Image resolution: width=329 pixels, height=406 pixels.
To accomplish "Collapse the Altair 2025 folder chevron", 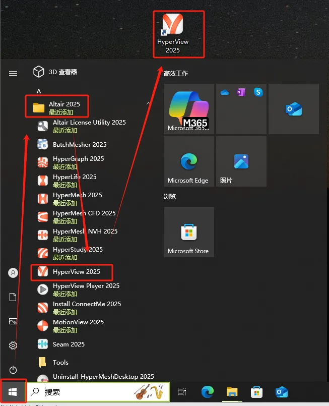I will click(x=148, y=103).
